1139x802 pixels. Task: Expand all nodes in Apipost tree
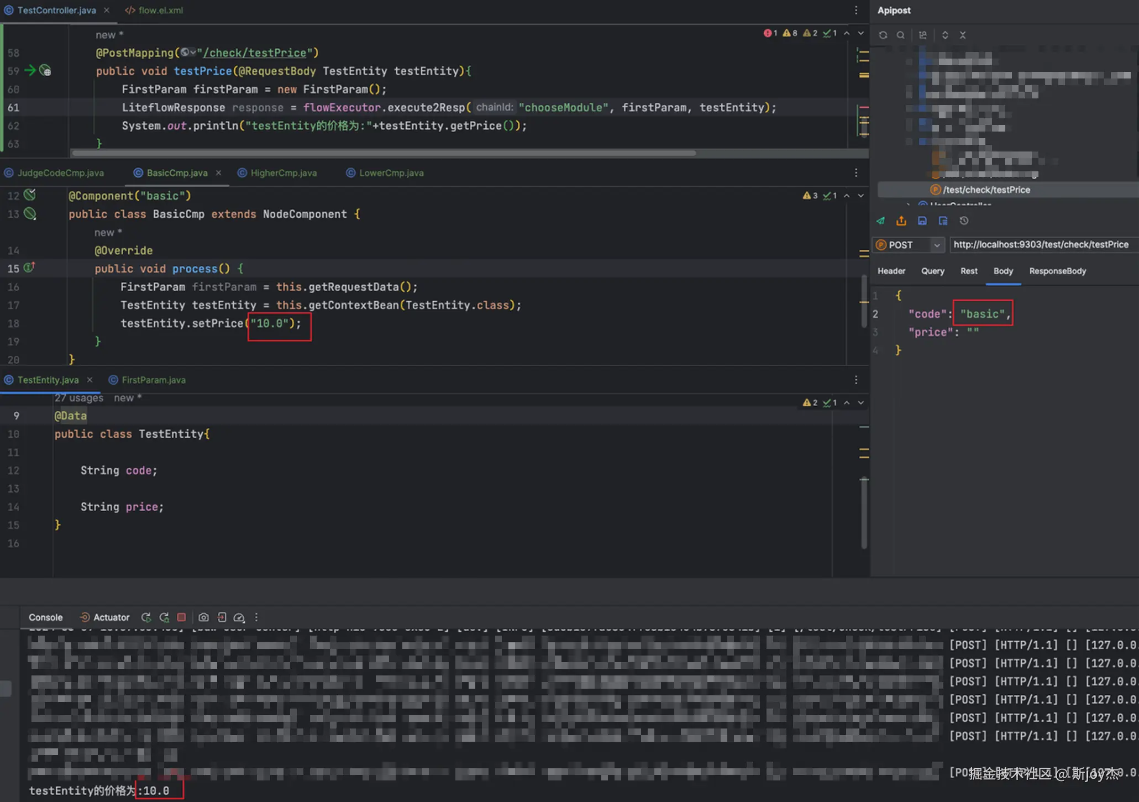tap(945, 35)
